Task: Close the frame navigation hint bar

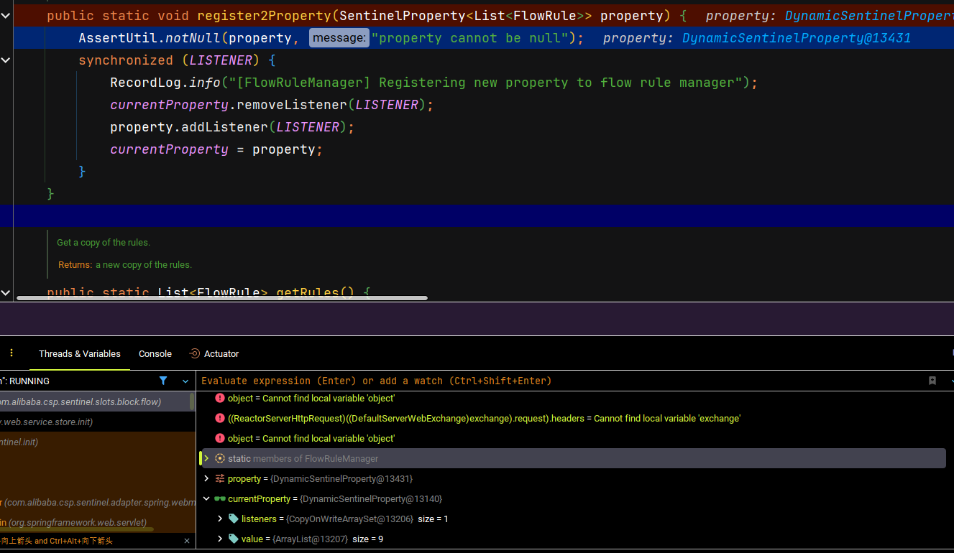Action: pyautogui.click(x=187, y=541)
